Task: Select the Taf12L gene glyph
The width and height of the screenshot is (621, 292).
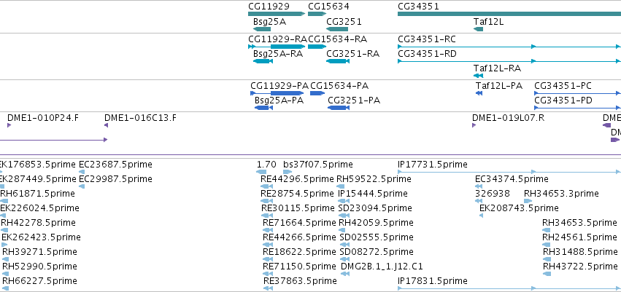Action: pyautogui.click(x=479, y=29)
